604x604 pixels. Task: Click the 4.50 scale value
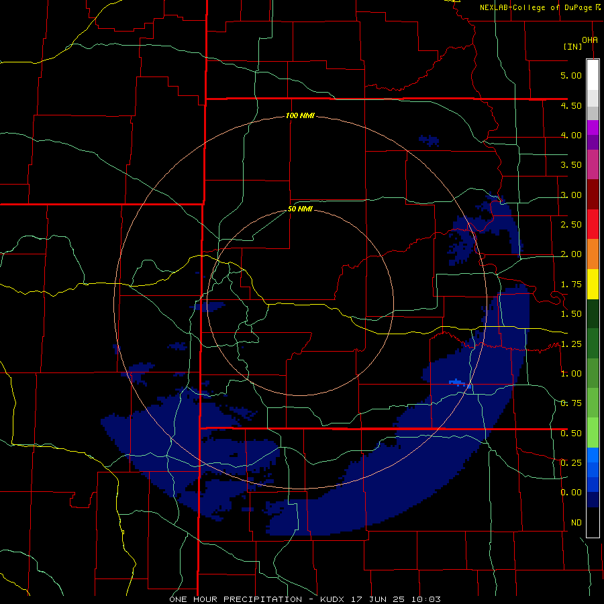(x=571, y=105)
